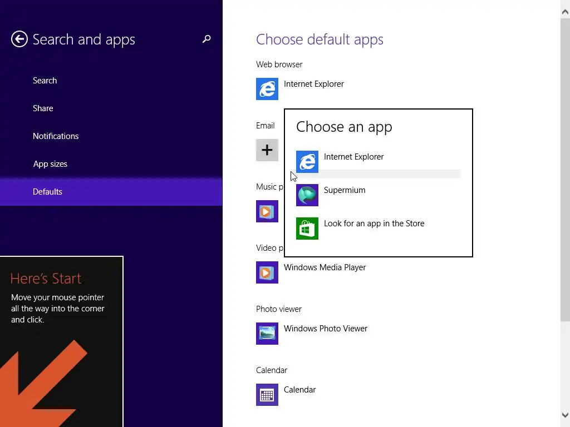The width and height of the screenshot is (570, 427).
Task: Click the Internet Explorer icon under Web browser
Action: 267,89
